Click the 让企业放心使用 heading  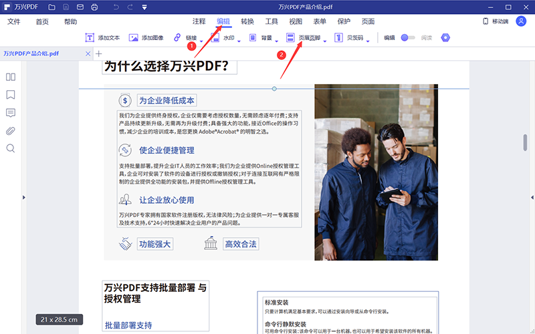[167, 200]
